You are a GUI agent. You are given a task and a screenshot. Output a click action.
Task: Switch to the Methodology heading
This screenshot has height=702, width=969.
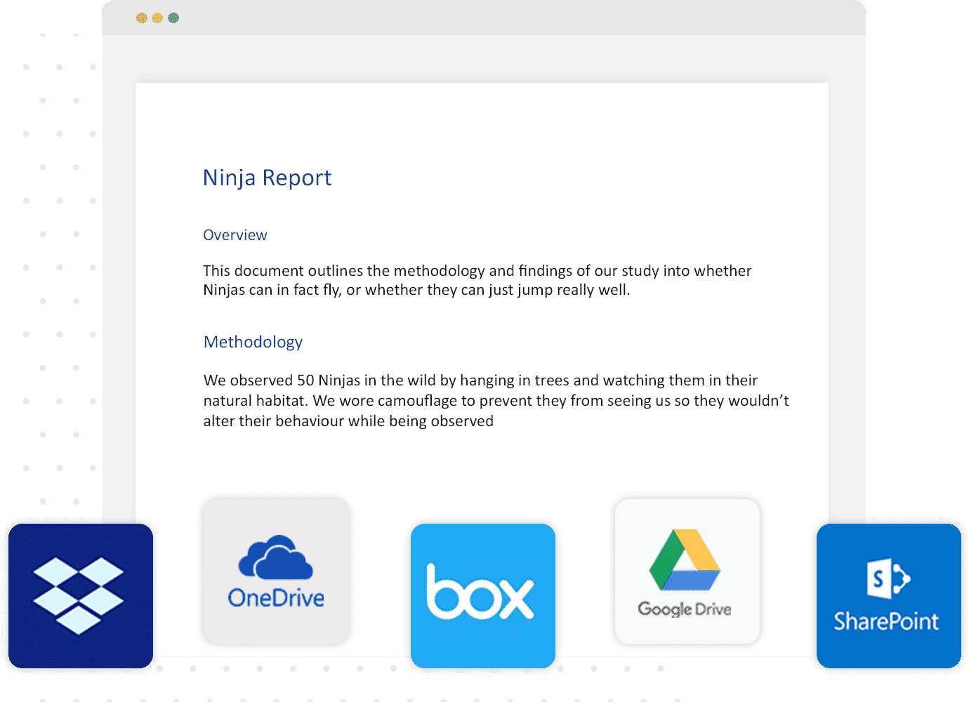(x=253, y=342)
